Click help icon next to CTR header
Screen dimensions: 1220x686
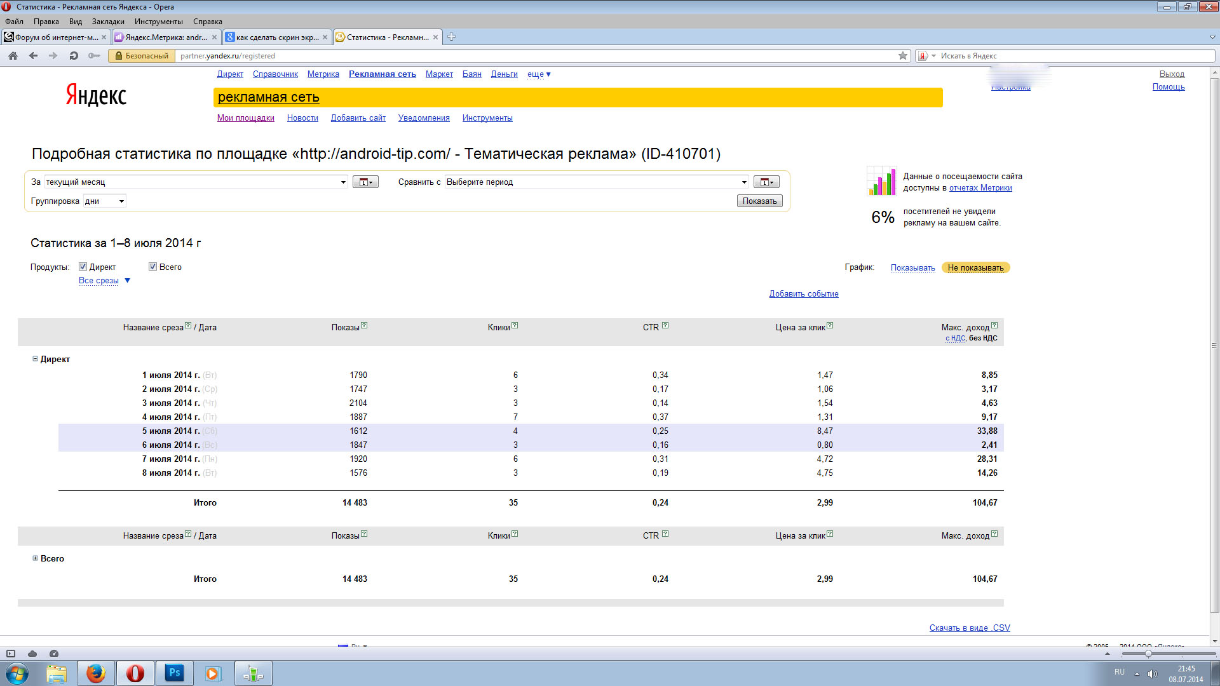coord(665,326)
